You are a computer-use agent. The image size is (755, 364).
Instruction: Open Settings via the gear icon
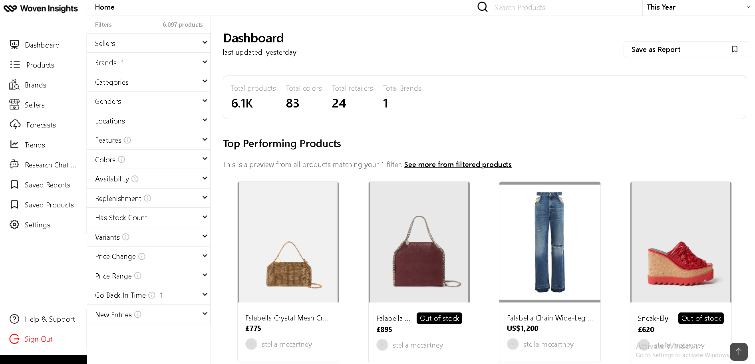pos(14,225)
